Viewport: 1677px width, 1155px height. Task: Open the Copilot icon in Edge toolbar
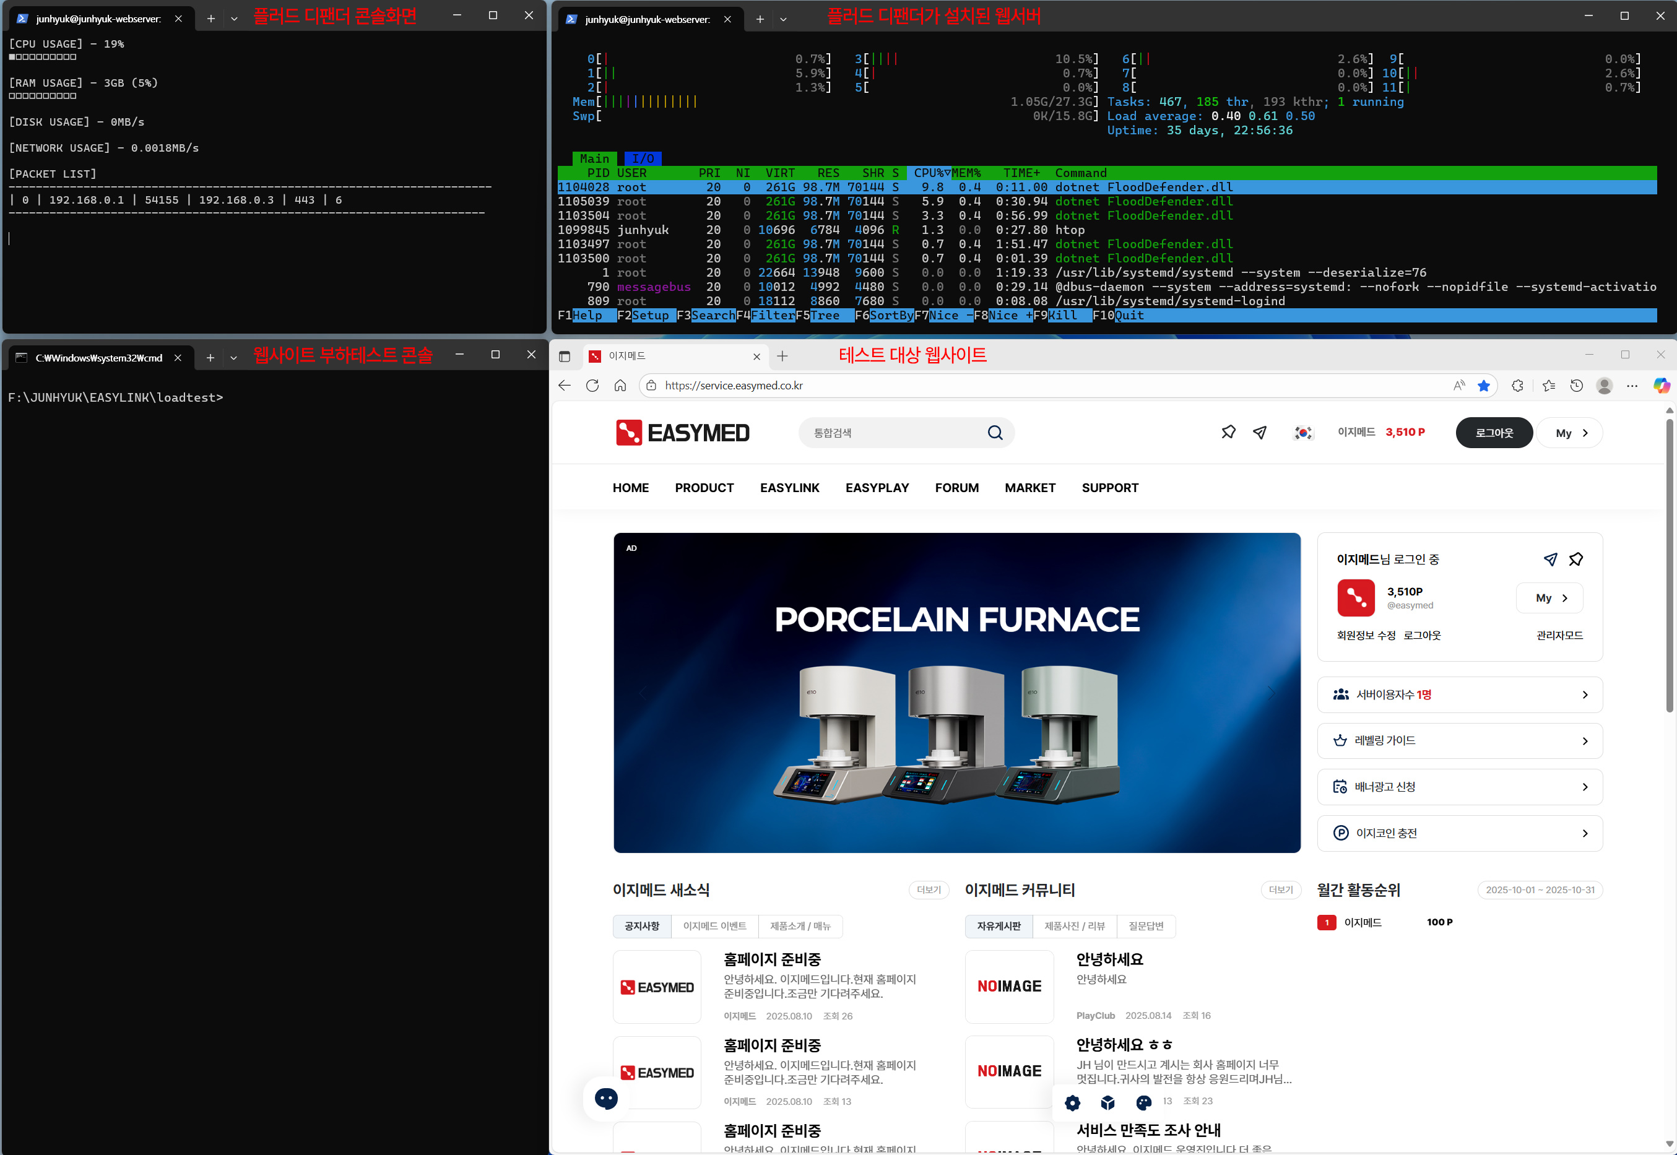pyautogui.click(x=1660, y=386)
